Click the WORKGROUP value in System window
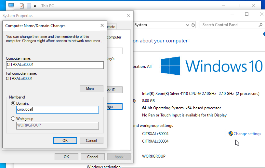Screen dimensions: 265x168 [x=154, y=156]
